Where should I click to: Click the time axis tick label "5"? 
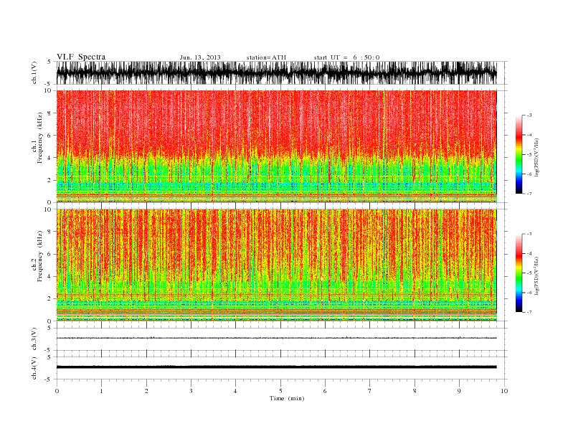[280, 391]
